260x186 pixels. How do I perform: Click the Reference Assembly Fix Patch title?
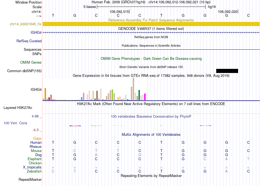coord(151,20)
